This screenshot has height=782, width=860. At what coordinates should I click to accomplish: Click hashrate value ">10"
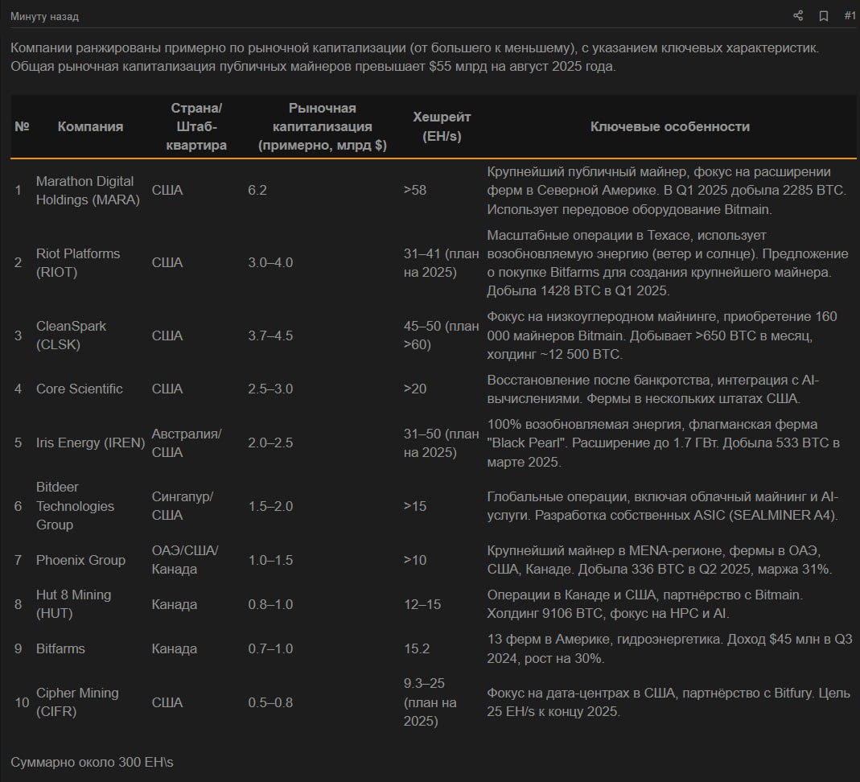(x=414, y=560)
